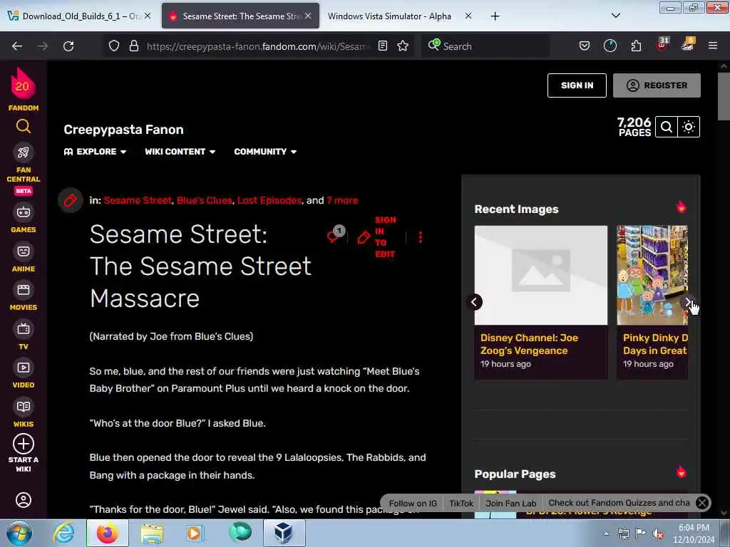Open a new browser tab
The height and width of the screenshot is (547, 730).
click(x=495, y=16)
